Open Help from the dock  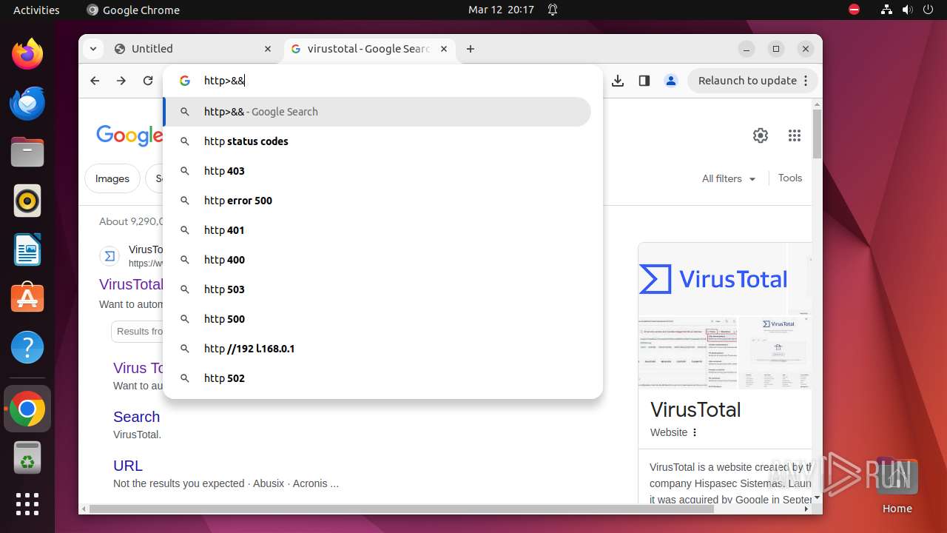point(27,347)
